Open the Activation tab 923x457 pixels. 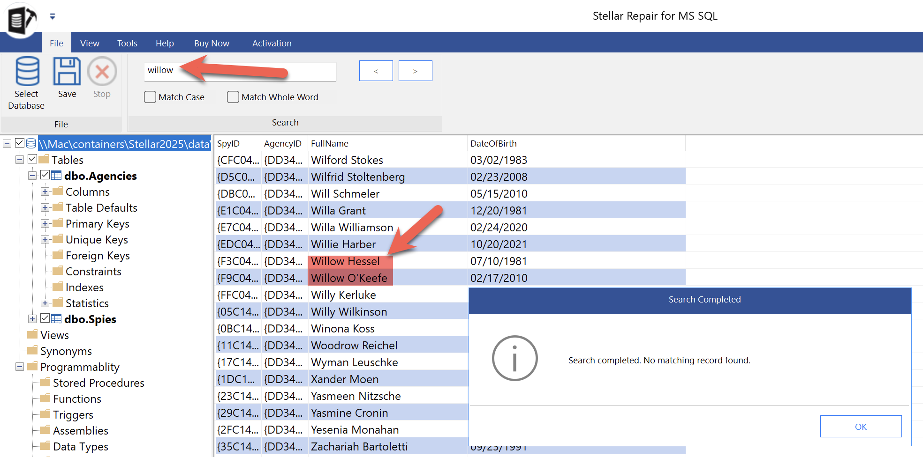[272, 43]
